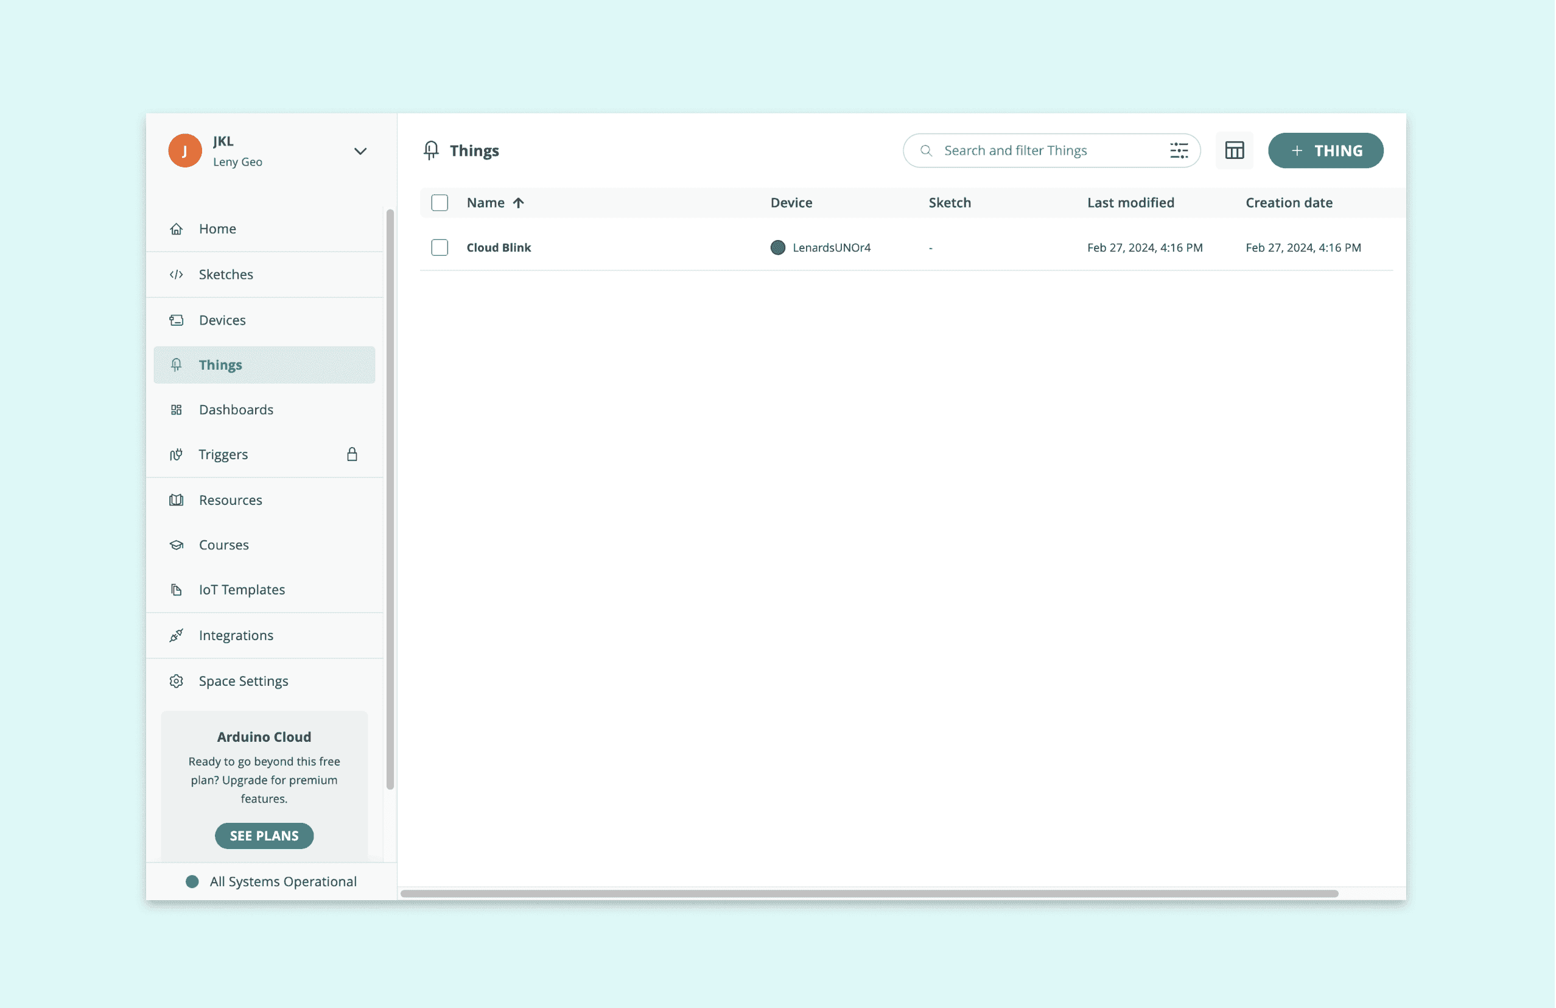Click the lock icon next to Triggers
The image size is (1556, 1008).
352,454
